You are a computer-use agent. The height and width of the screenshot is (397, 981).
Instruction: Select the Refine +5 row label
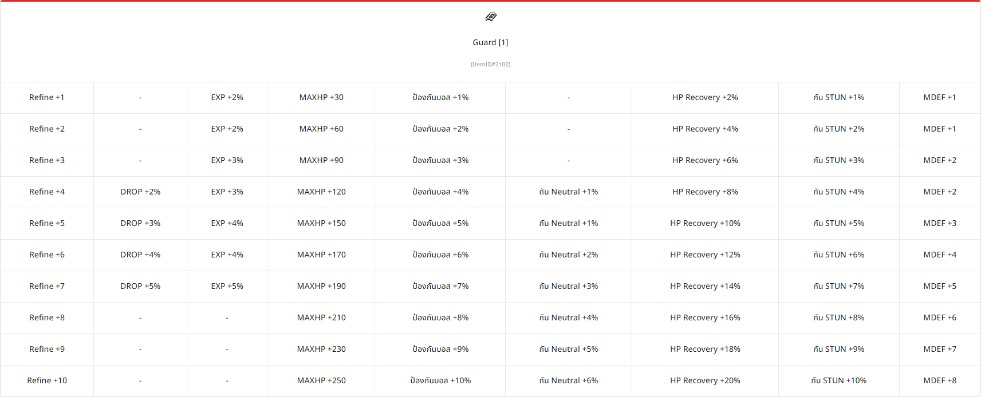(x=47, y=223)
